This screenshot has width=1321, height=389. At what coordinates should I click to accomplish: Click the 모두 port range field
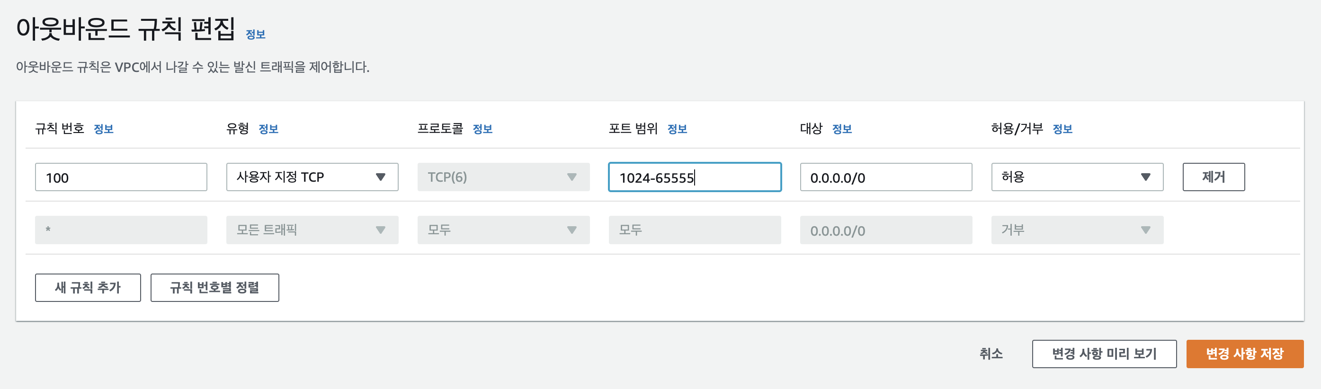pos(695,230)
